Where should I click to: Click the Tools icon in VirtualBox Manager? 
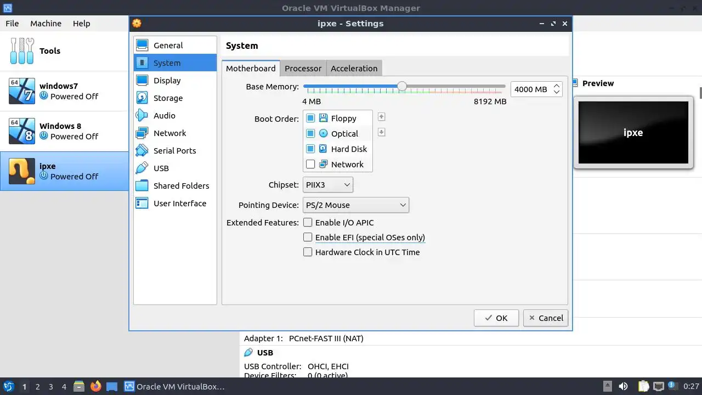pyautogui.click(x=22, y=51)
